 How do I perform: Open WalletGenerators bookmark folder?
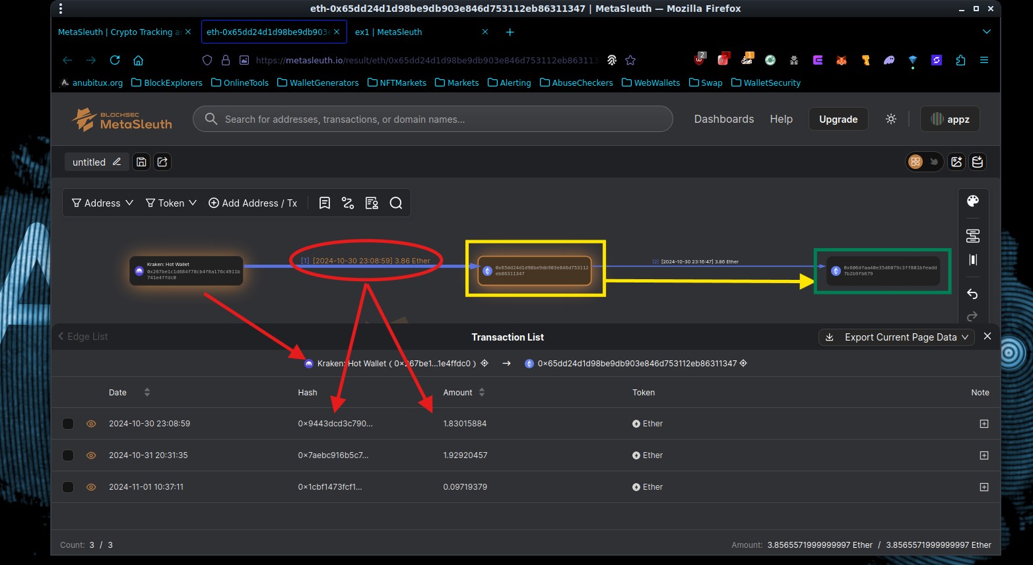coord(318,83)
